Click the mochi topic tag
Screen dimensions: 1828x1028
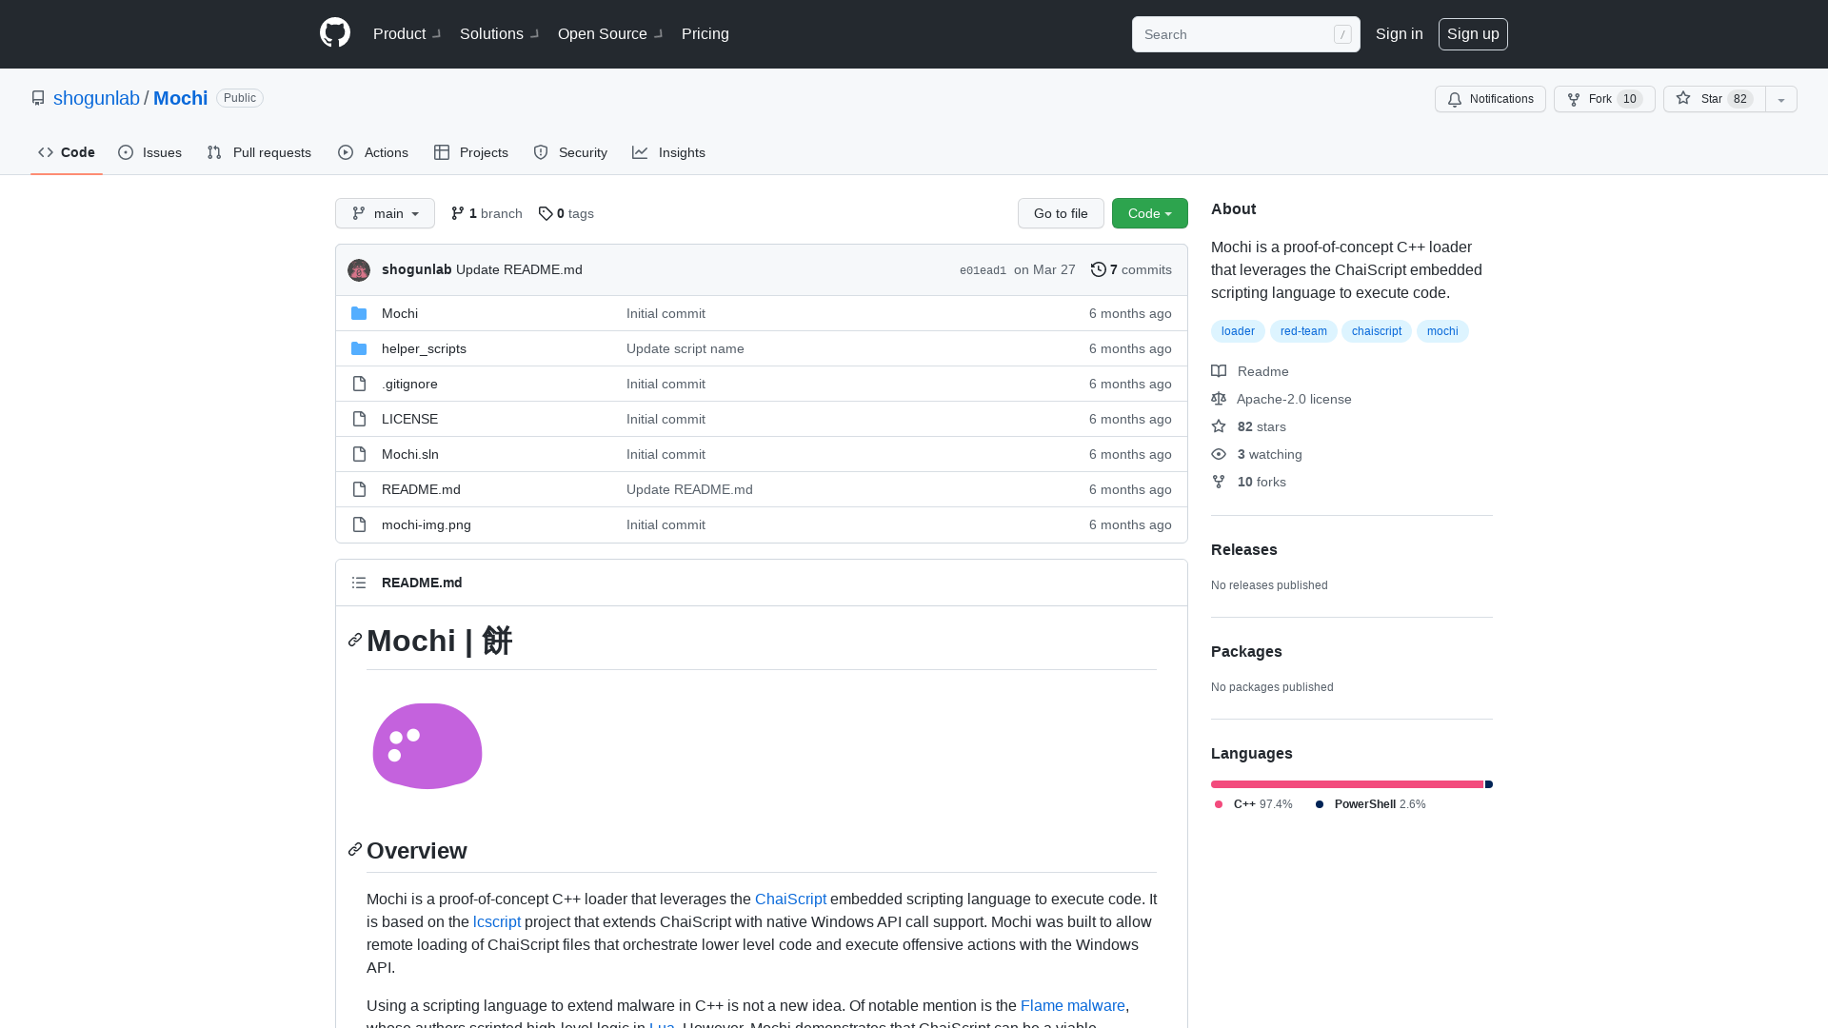pos(1442,331)
